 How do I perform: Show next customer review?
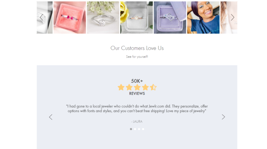224,117
